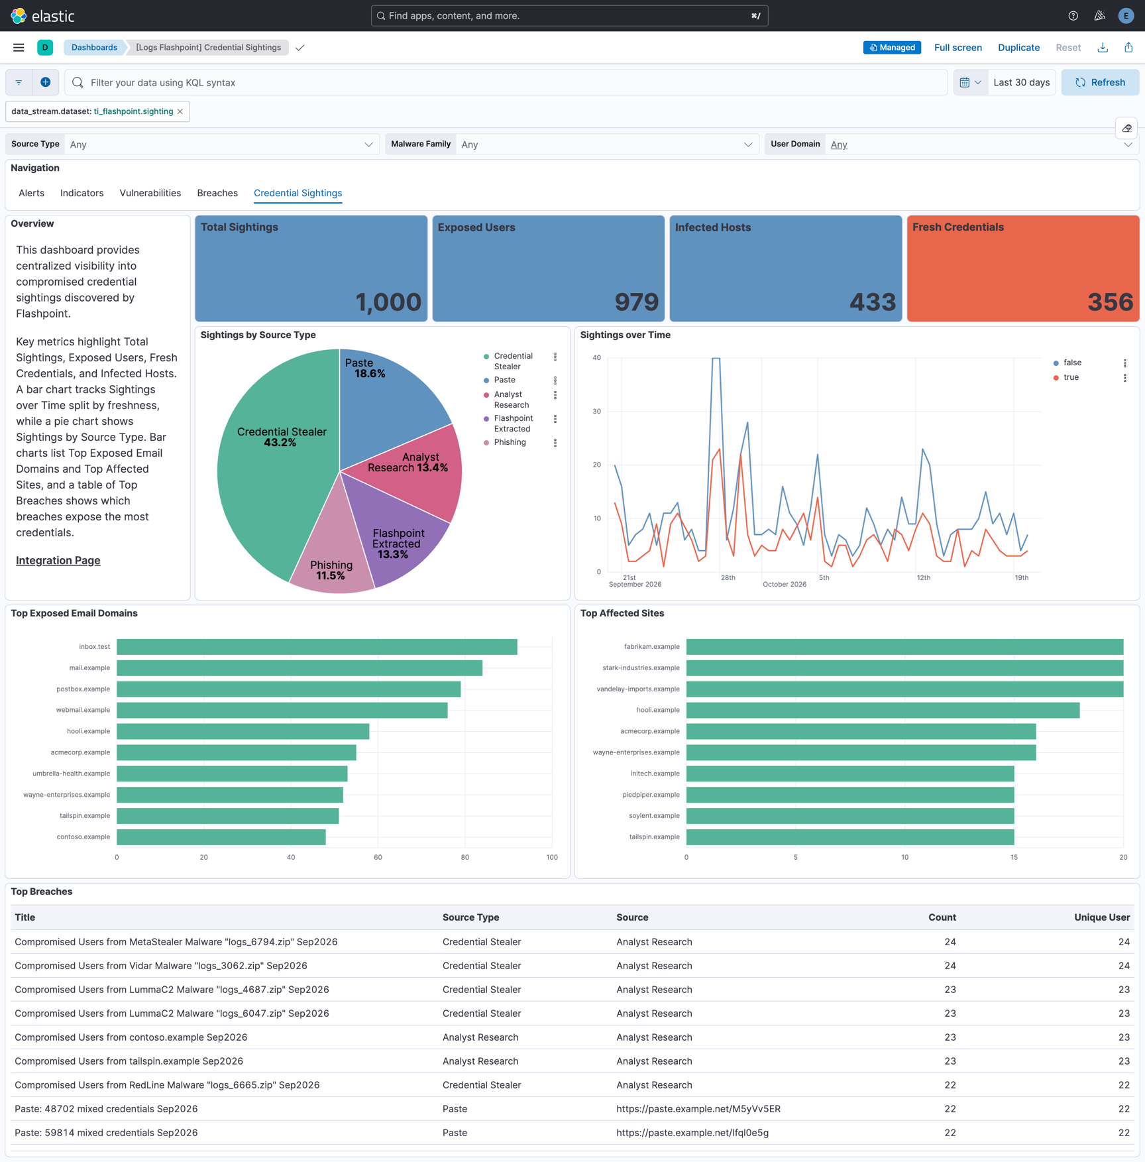Expand the Malware Family dropdown
This screenshot has height=1162, width=1145.
click(x=607, y=145)
